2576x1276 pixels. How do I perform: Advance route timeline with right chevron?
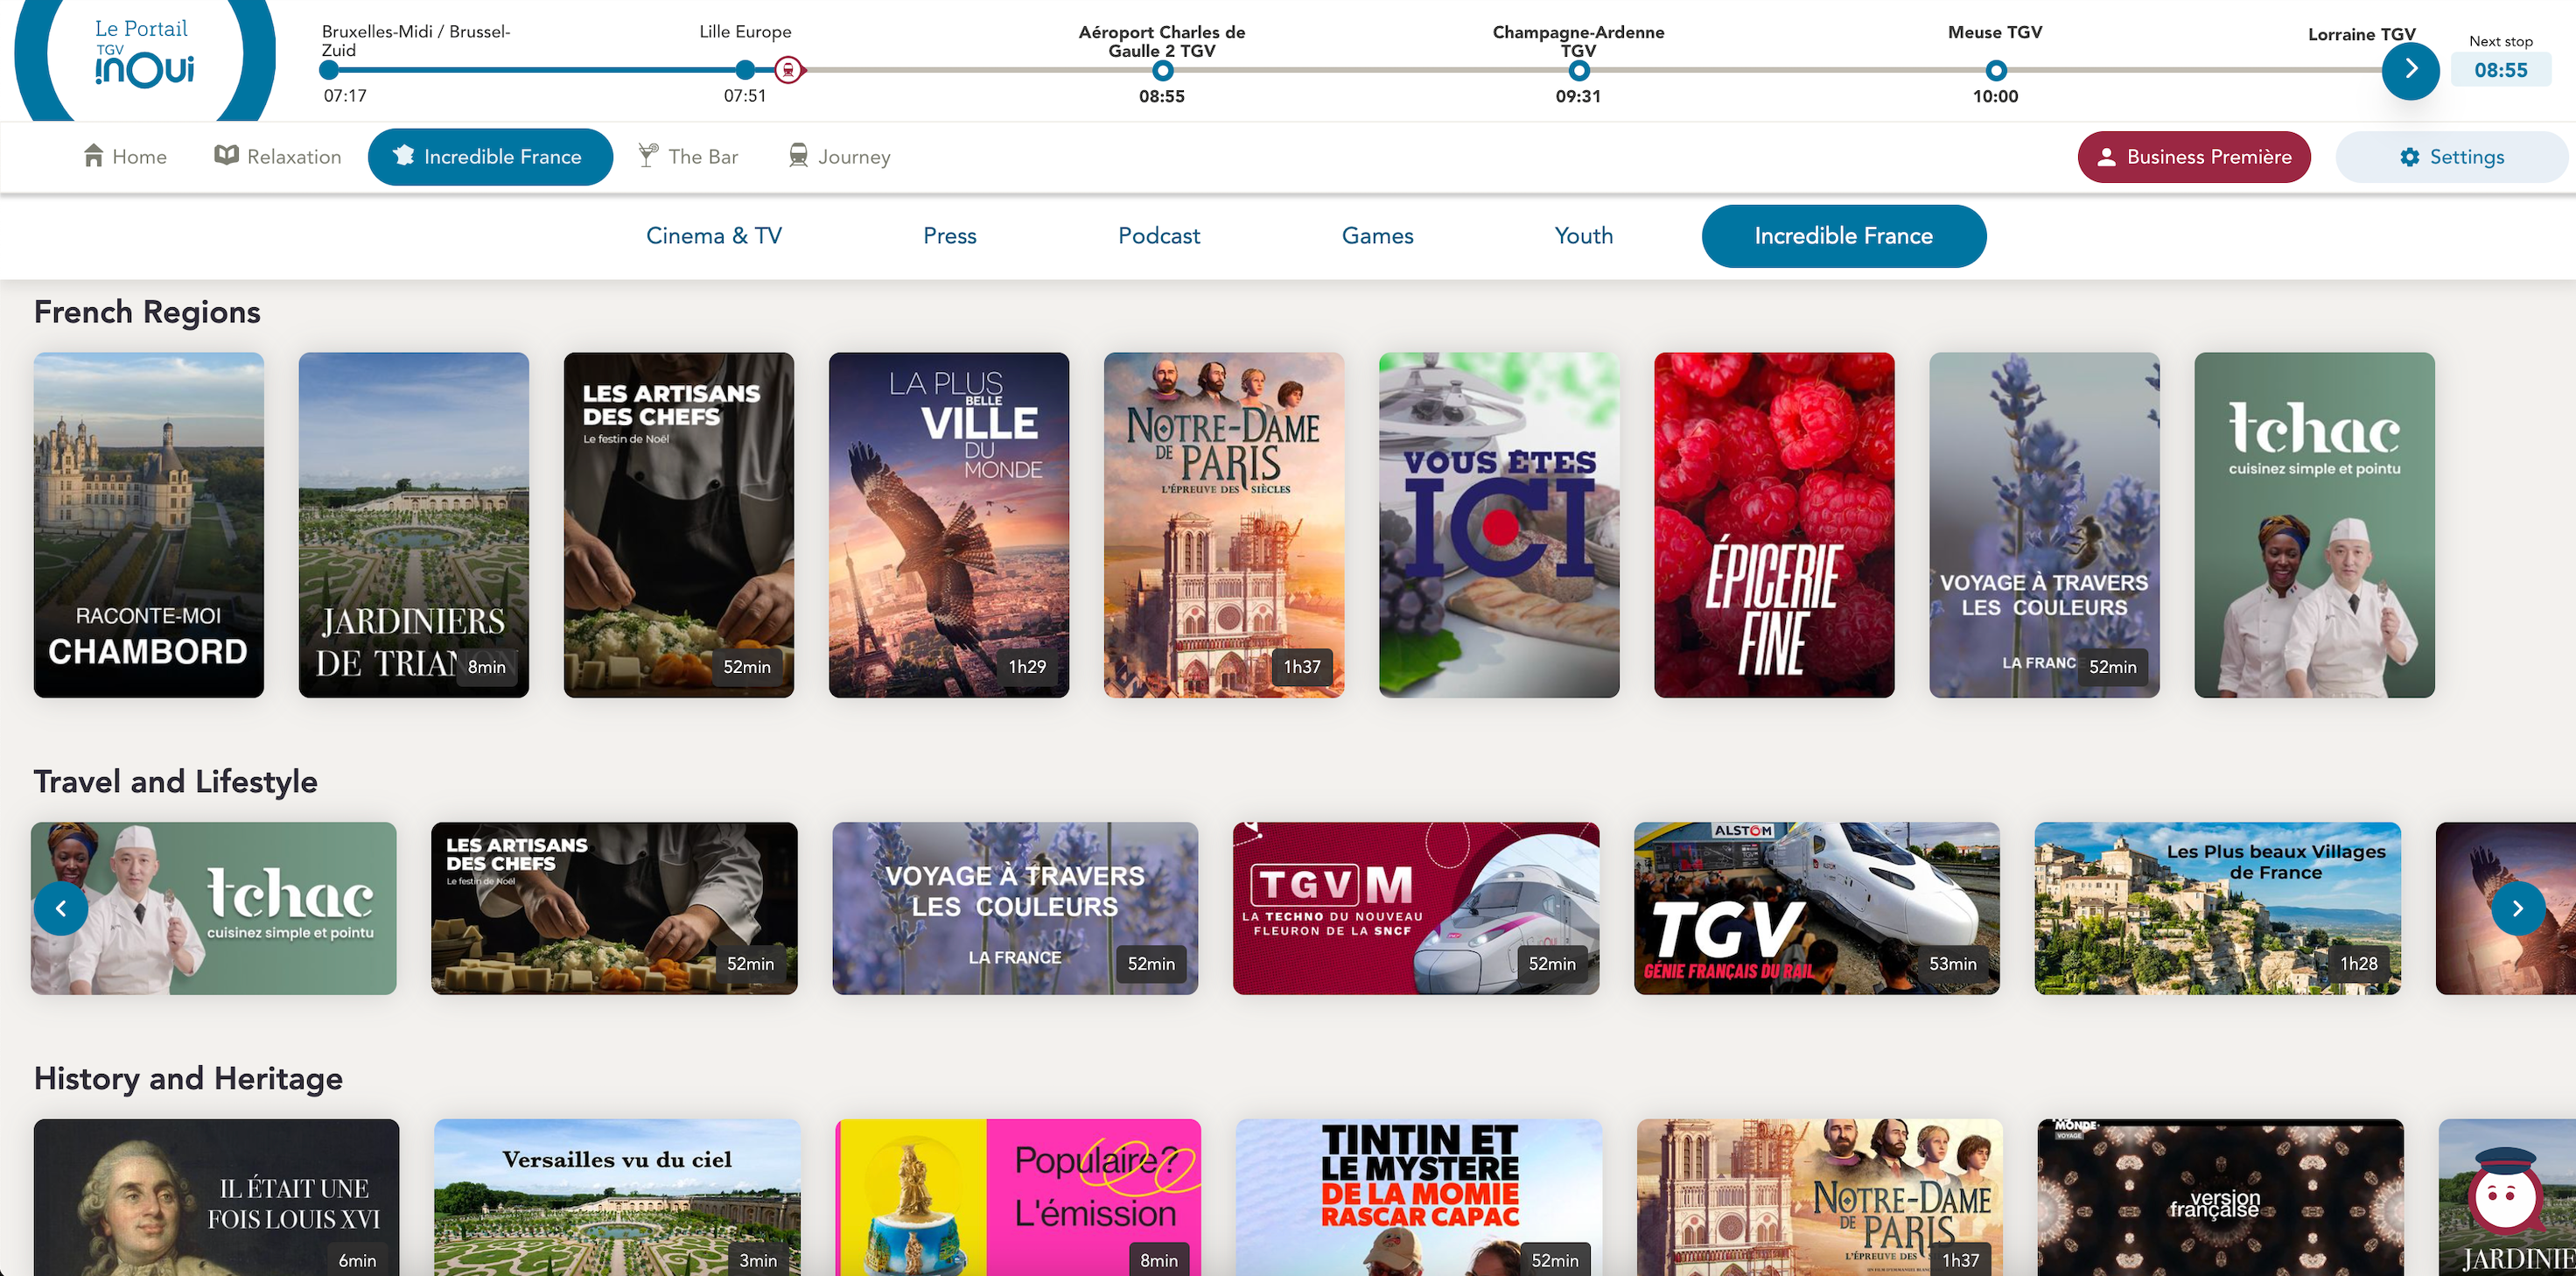2410,70
